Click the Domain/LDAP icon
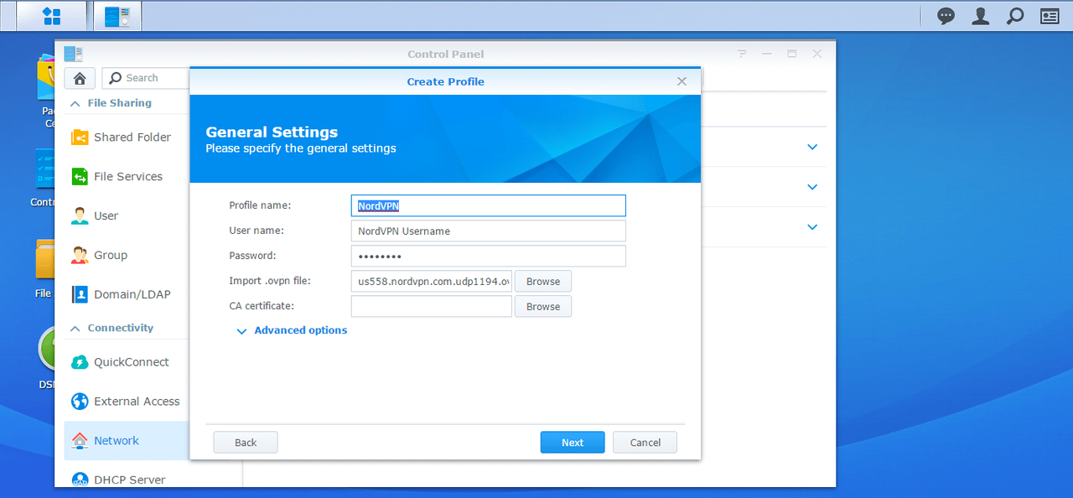 80,294
